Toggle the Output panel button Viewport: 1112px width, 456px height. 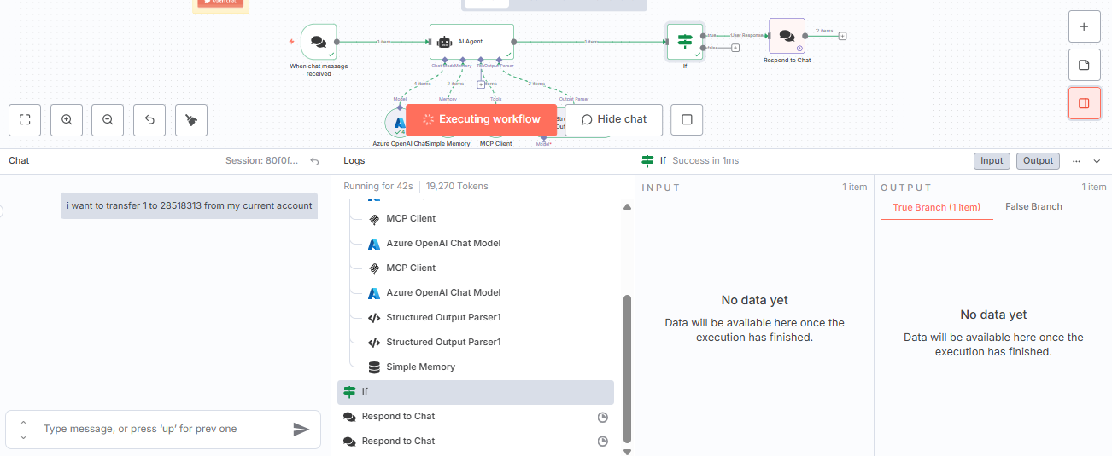[x=1038, y=161]
